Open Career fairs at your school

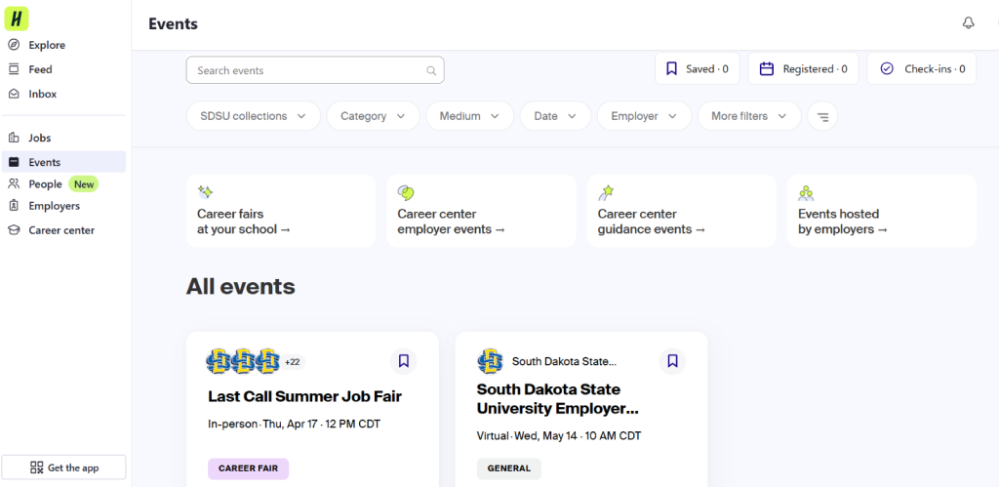tap(280, 211)
